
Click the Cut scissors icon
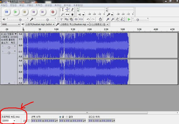click(x=62, y=19)
